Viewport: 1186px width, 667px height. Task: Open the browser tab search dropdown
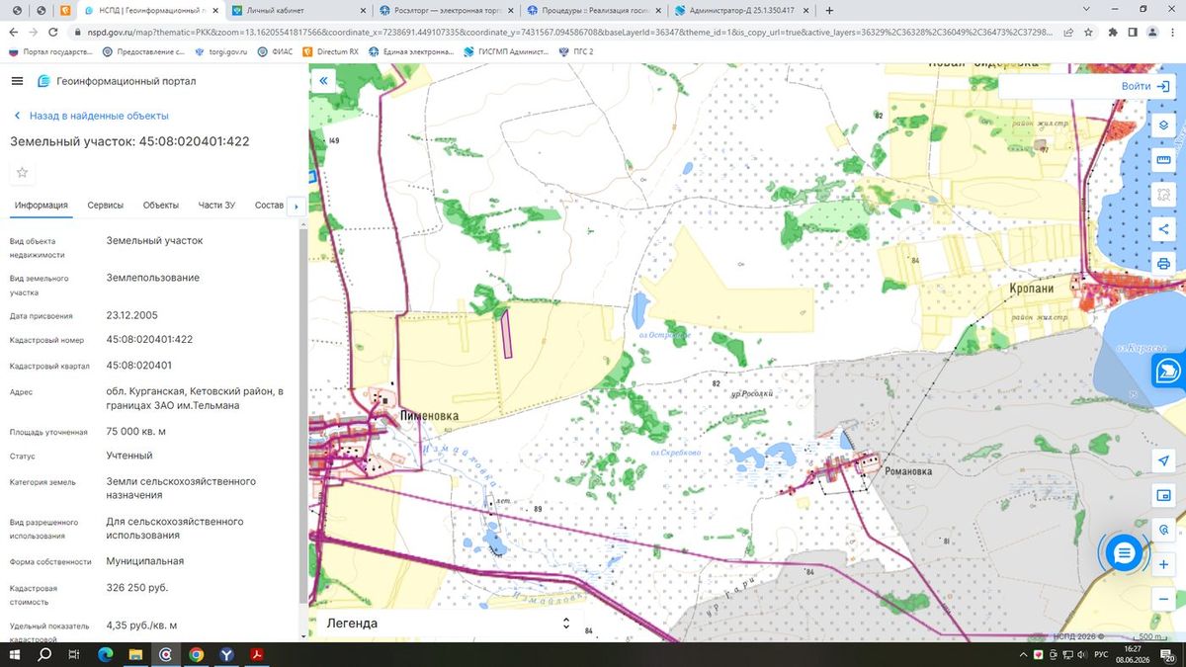pyautogui.click(x=1088, y=9)
